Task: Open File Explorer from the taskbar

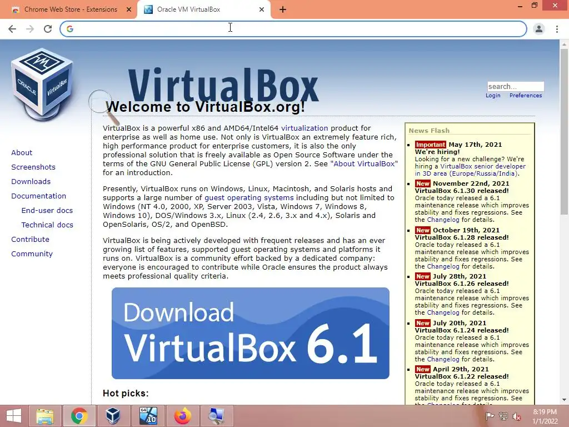Action: 44,416
